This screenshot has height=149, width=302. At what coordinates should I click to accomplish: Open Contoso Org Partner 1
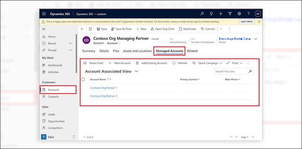coord(104,88)
